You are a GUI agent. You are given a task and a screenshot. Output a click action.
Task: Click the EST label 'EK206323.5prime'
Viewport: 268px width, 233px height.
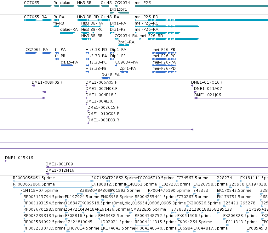click(240, 216)
